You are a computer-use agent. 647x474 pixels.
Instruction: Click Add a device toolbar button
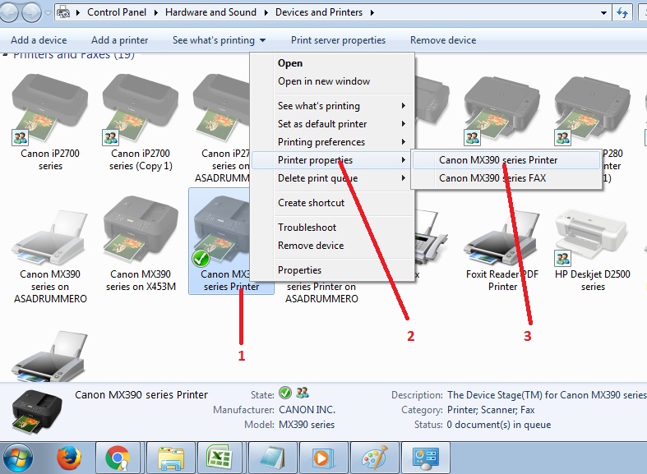[x=39, y=40]
